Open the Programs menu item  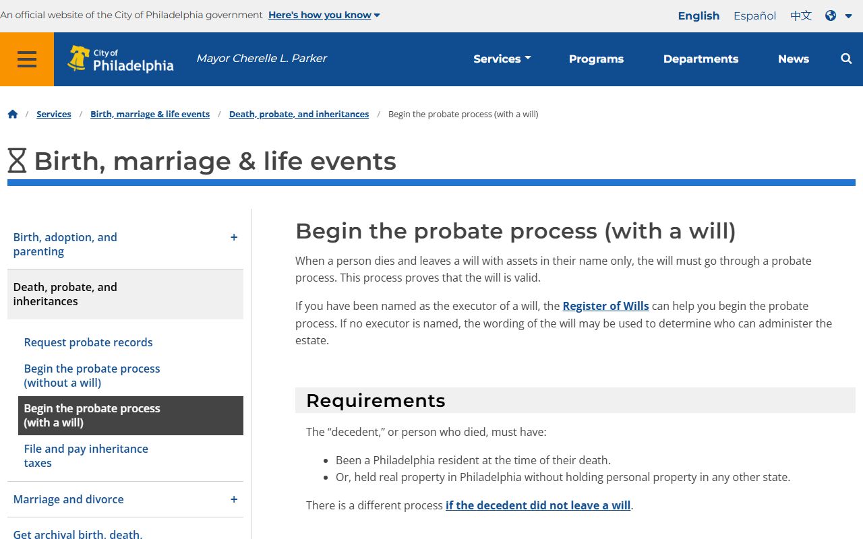596,59
